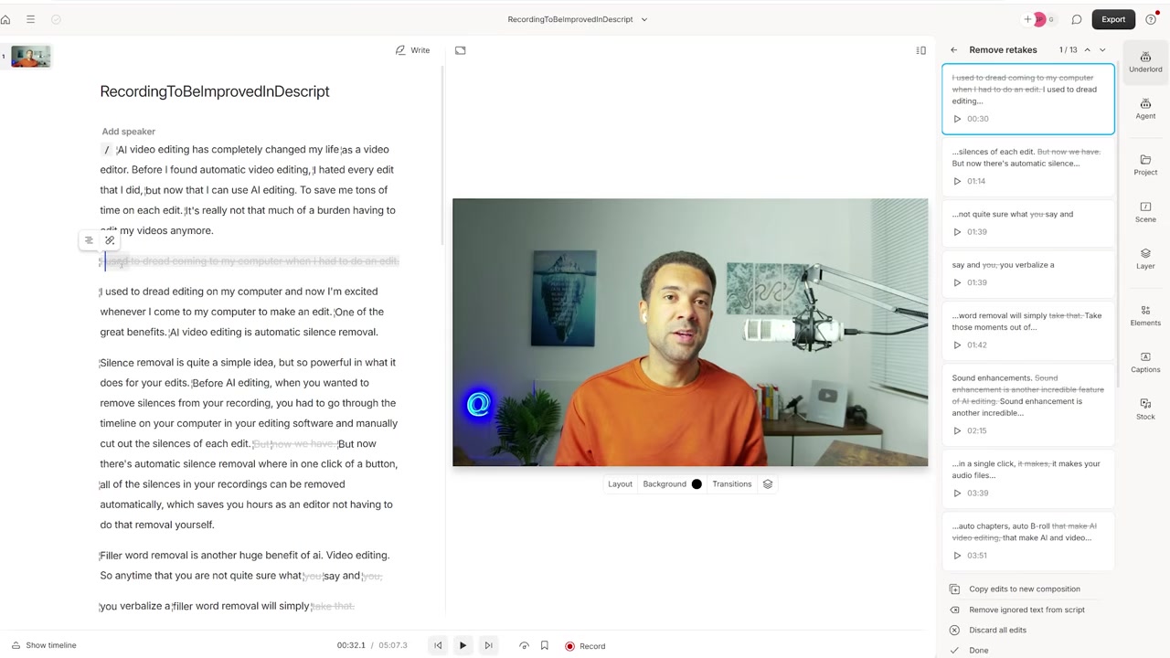The image size is (1170, 658).
Task: Toggle the Show timeline control
Action: click(44, 645)
